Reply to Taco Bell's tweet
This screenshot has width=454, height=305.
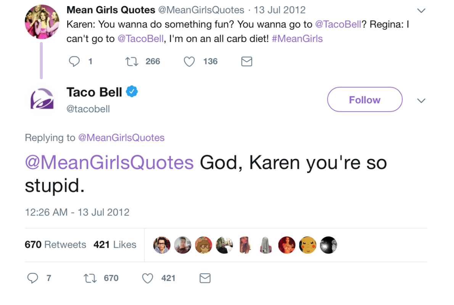(33, 278)
